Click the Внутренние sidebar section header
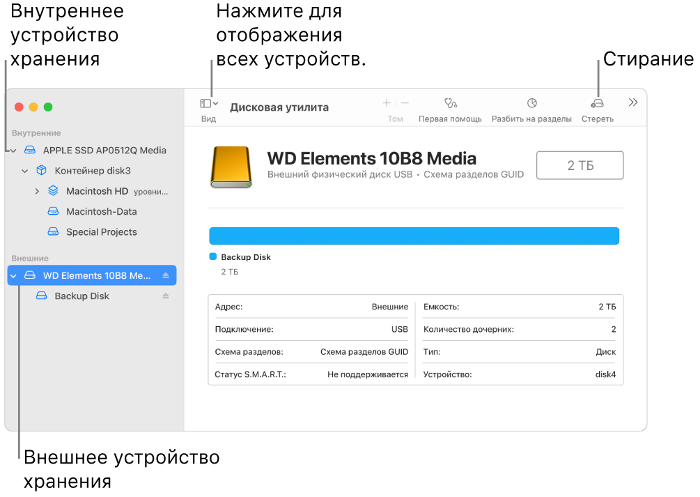Image resolution: width=700 pixels, height=497 pixels. (36, 133)
